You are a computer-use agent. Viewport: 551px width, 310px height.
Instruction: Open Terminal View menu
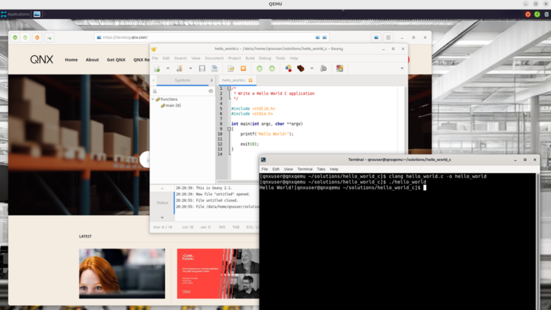point(288,170)
